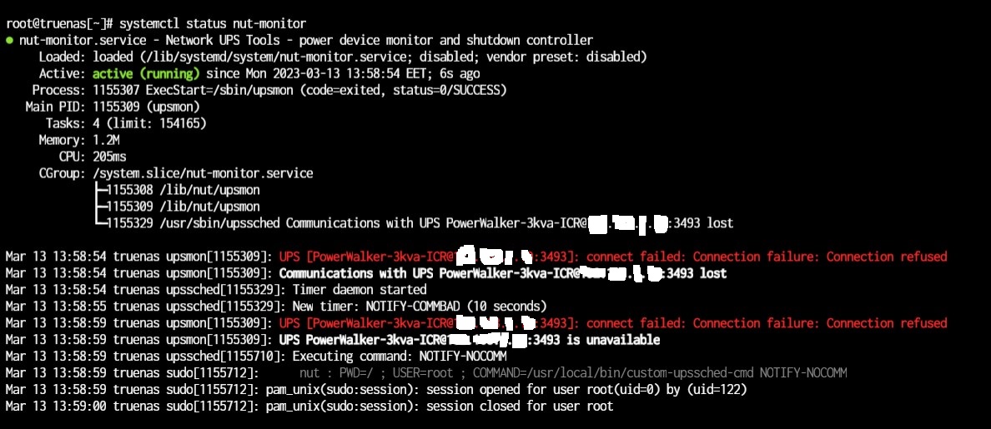Viewport: 991px width, 429px height.
Task: Click the systemctl status nut-monitor command text
Action: click(213, 24)
